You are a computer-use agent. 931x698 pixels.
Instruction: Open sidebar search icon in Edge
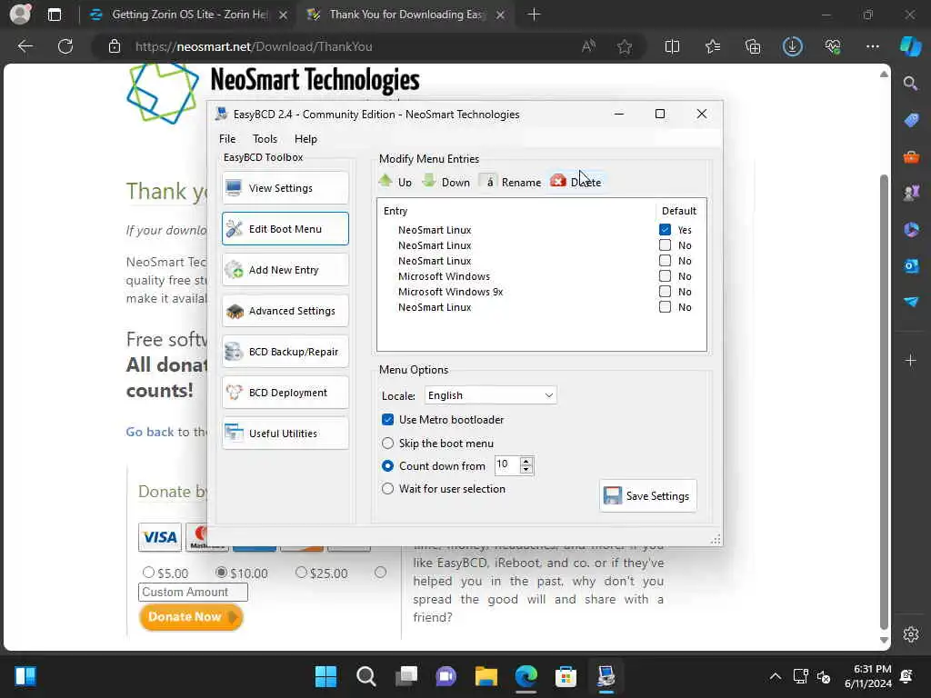pyautogui.click(x=911, y=83)
